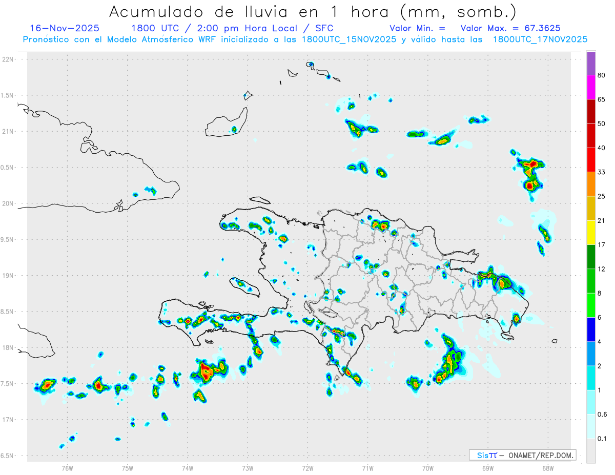615x475 pixels.
Task: Select the legend value "17"
Action: point(602,245)
